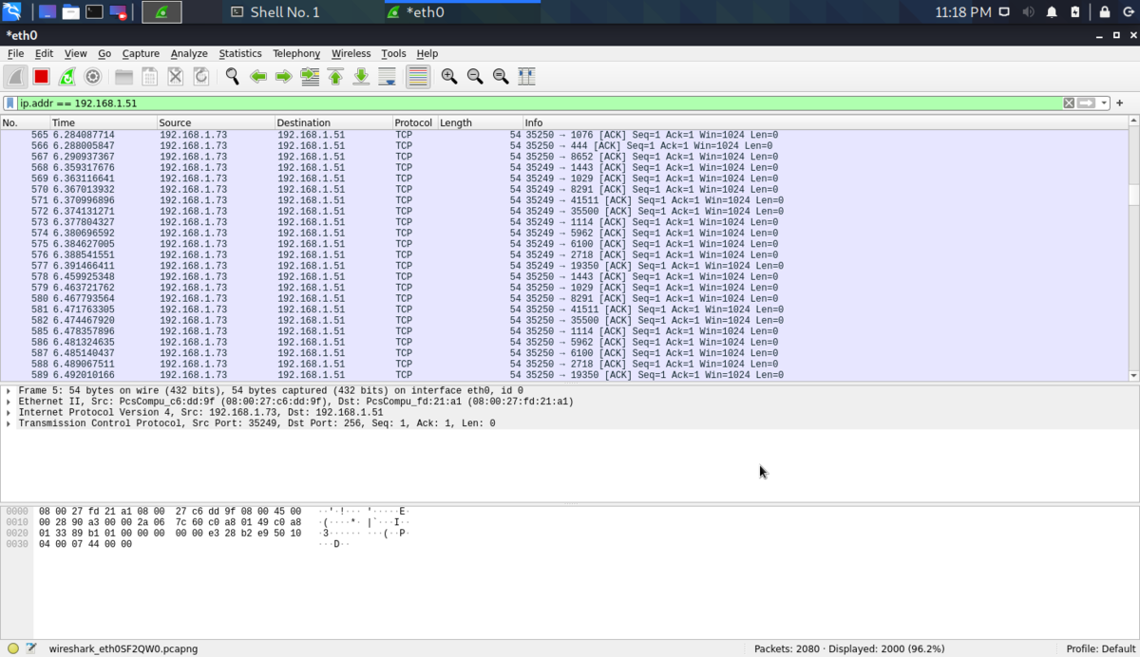This screenshot has width=1140, height=657.
Task: Expand Transmission Control Protocol details
Action: pyautogui.click(x=9, y=423)
